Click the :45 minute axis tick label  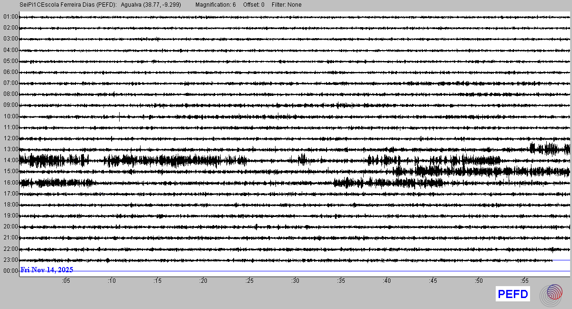(433, 281)
